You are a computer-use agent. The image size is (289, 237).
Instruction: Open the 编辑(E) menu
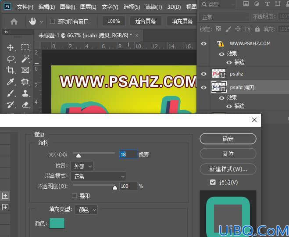pos(46,7)
